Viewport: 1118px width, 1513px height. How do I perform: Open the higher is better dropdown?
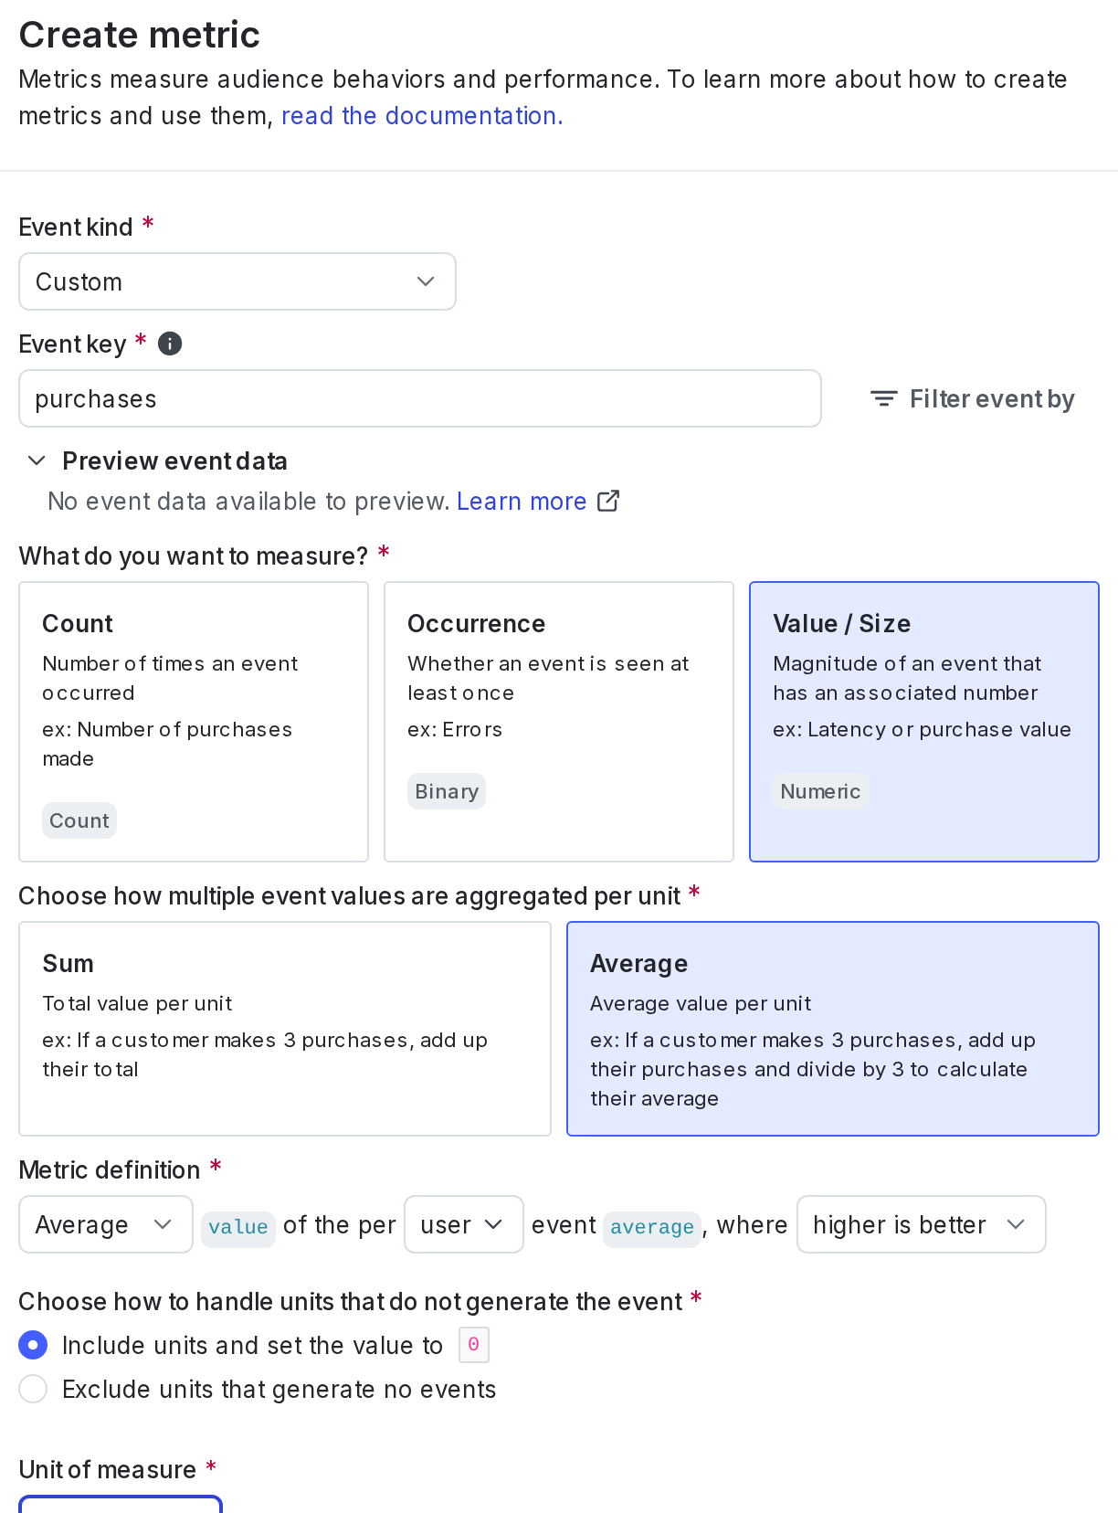tap(921, 1224)
